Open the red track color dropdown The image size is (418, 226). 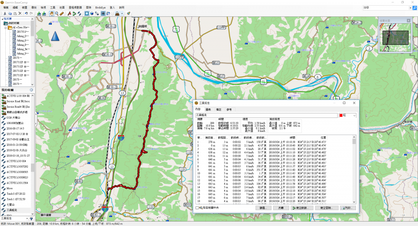(x=354, y=115)
